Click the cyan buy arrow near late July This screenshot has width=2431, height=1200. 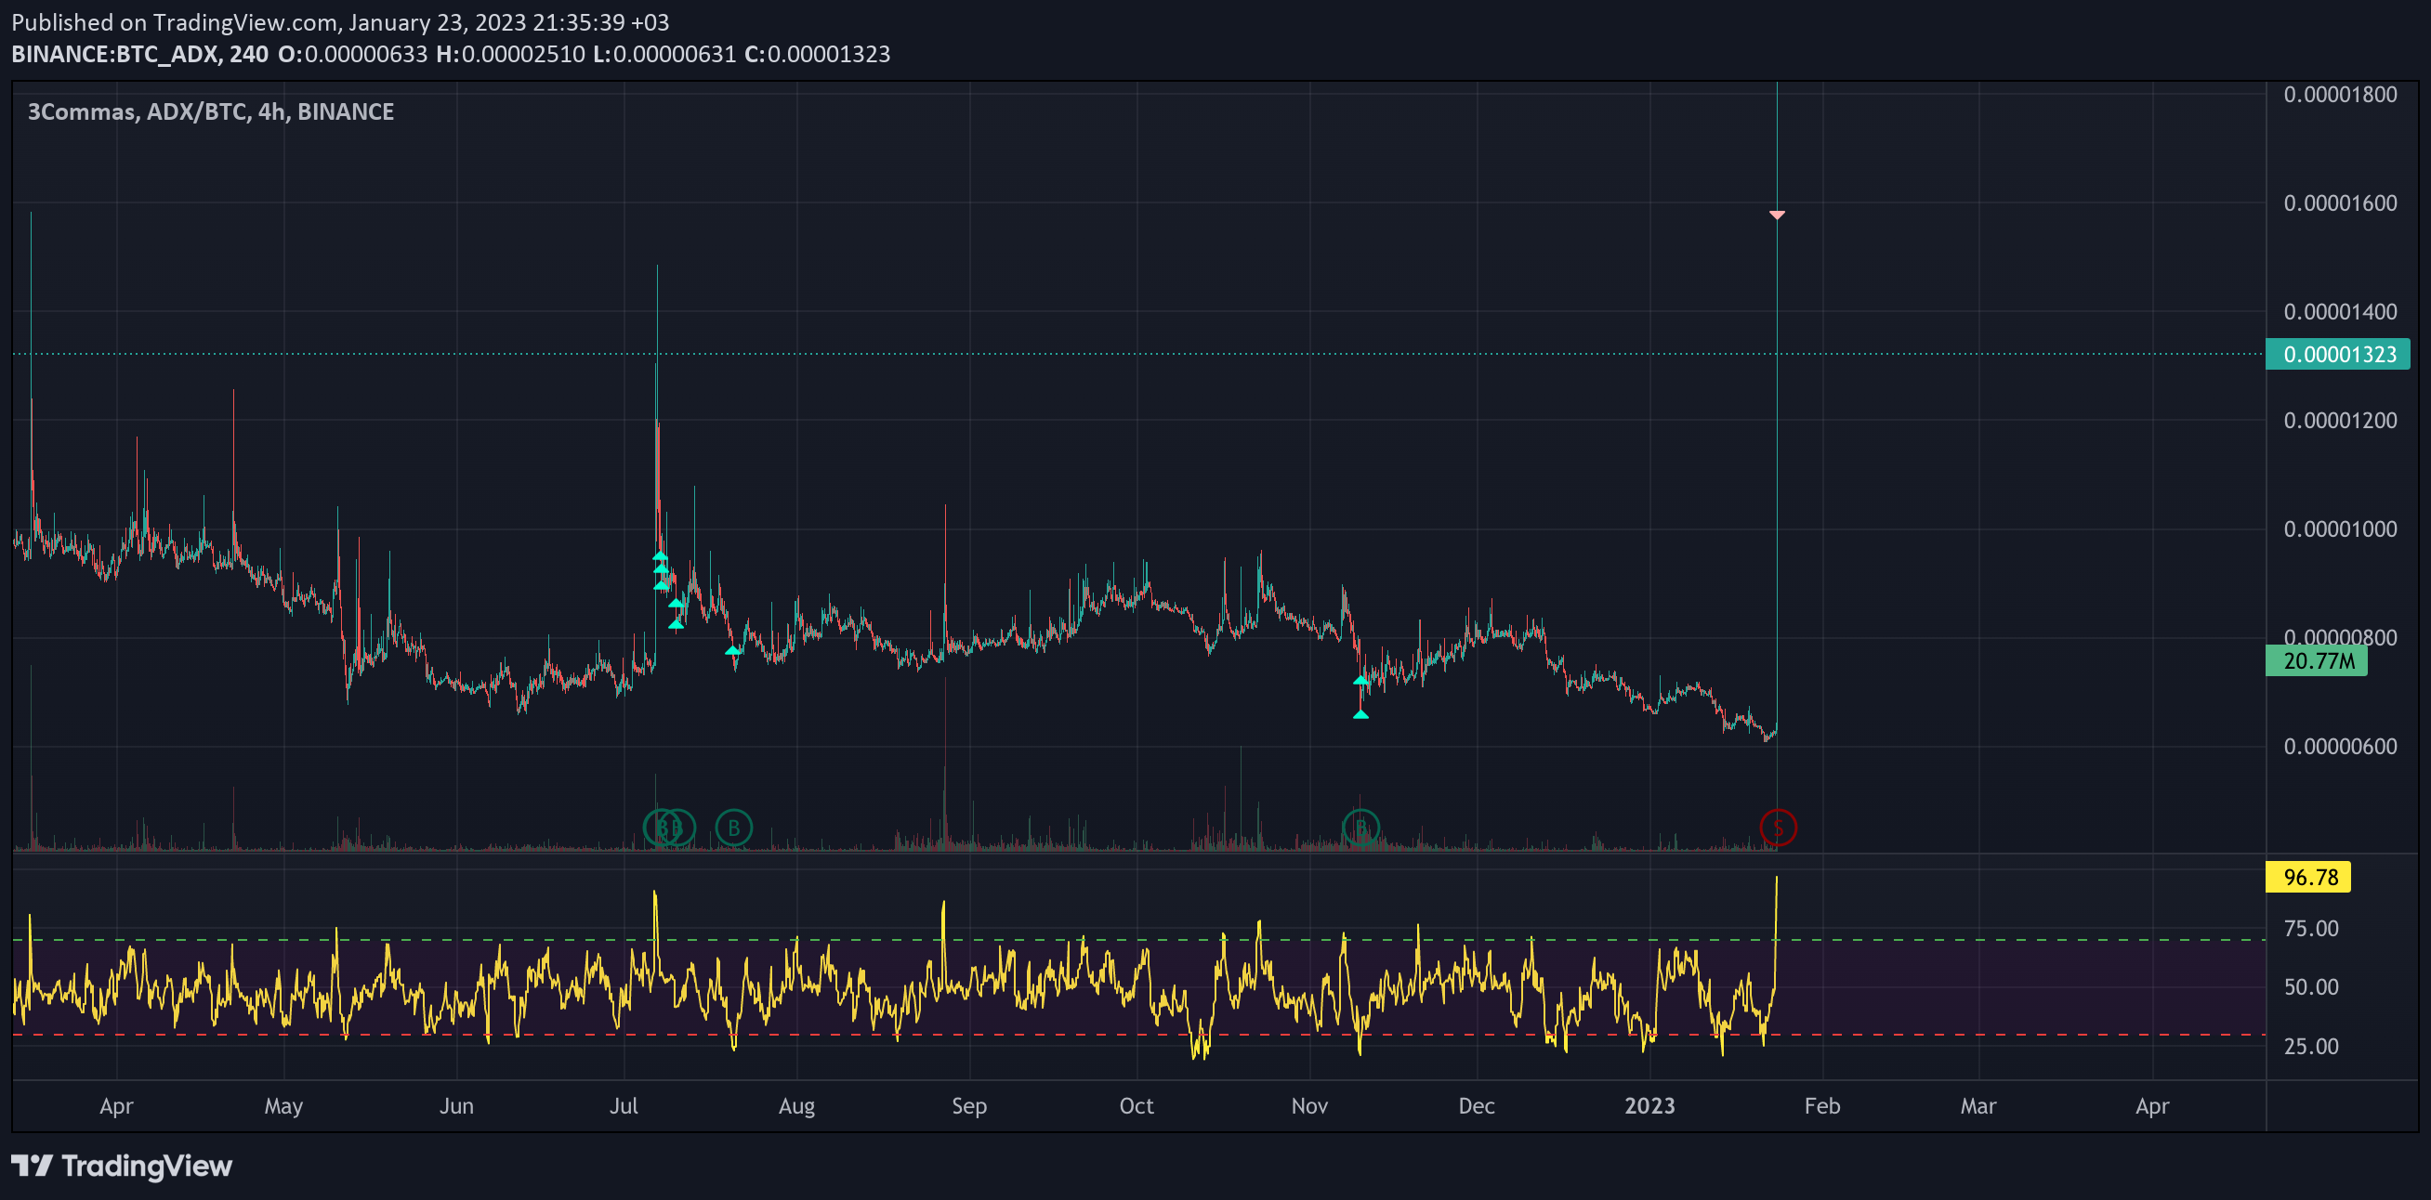(732, 651)
